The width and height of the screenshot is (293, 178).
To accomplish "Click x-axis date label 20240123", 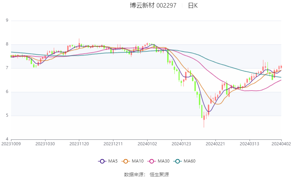I will 181,144.
